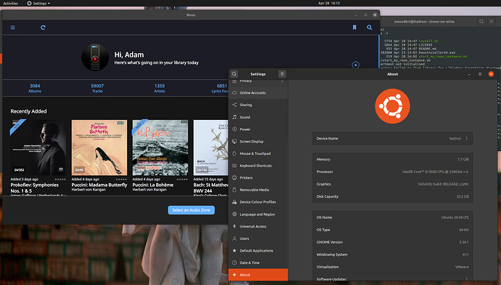The image size is (501, 285).
Task: Open La Bohème album cover
Action: pos(160,147)
